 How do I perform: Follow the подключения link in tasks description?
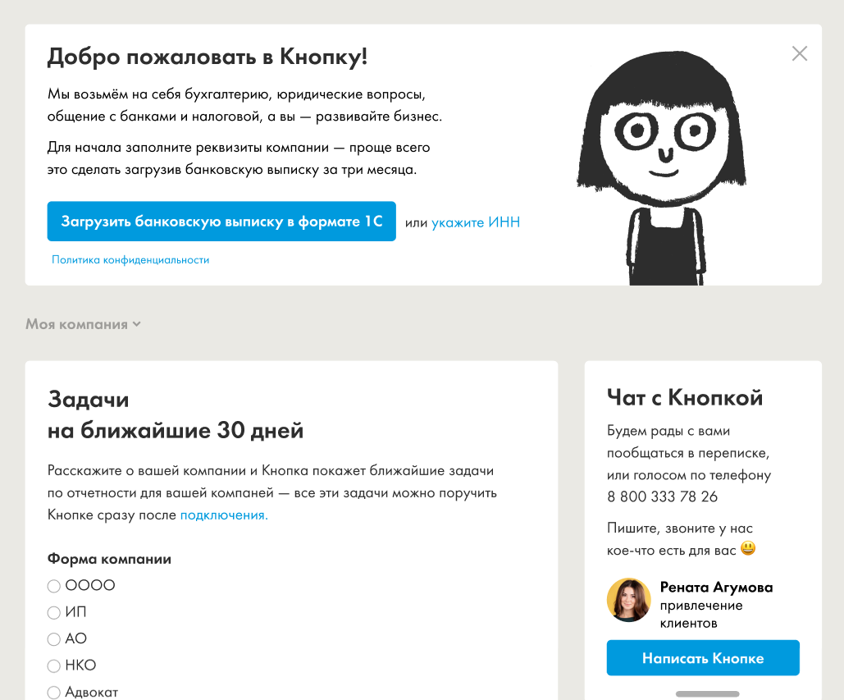click(224, 515)
